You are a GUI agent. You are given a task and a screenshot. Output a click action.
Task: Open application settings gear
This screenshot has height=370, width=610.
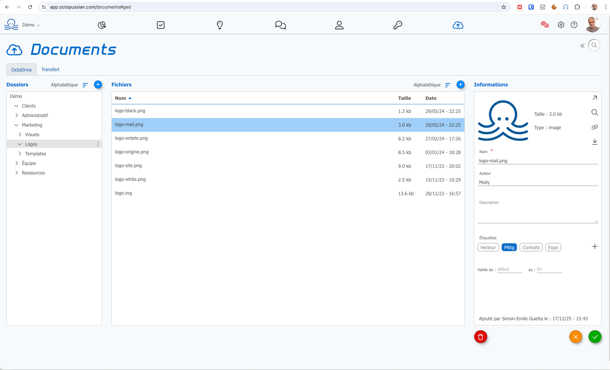coord(561,25)
